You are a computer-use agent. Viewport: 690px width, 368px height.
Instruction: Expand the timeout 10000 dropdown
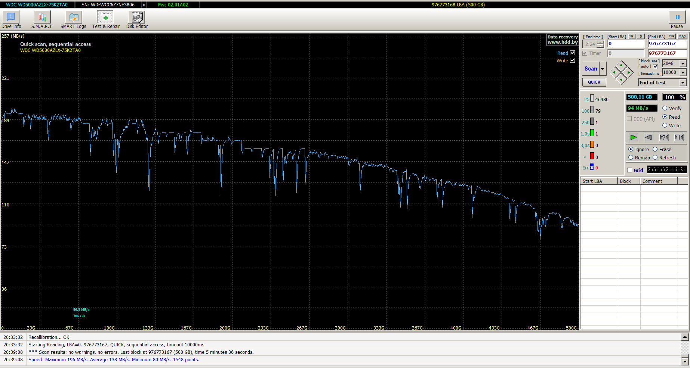[683, 72]
